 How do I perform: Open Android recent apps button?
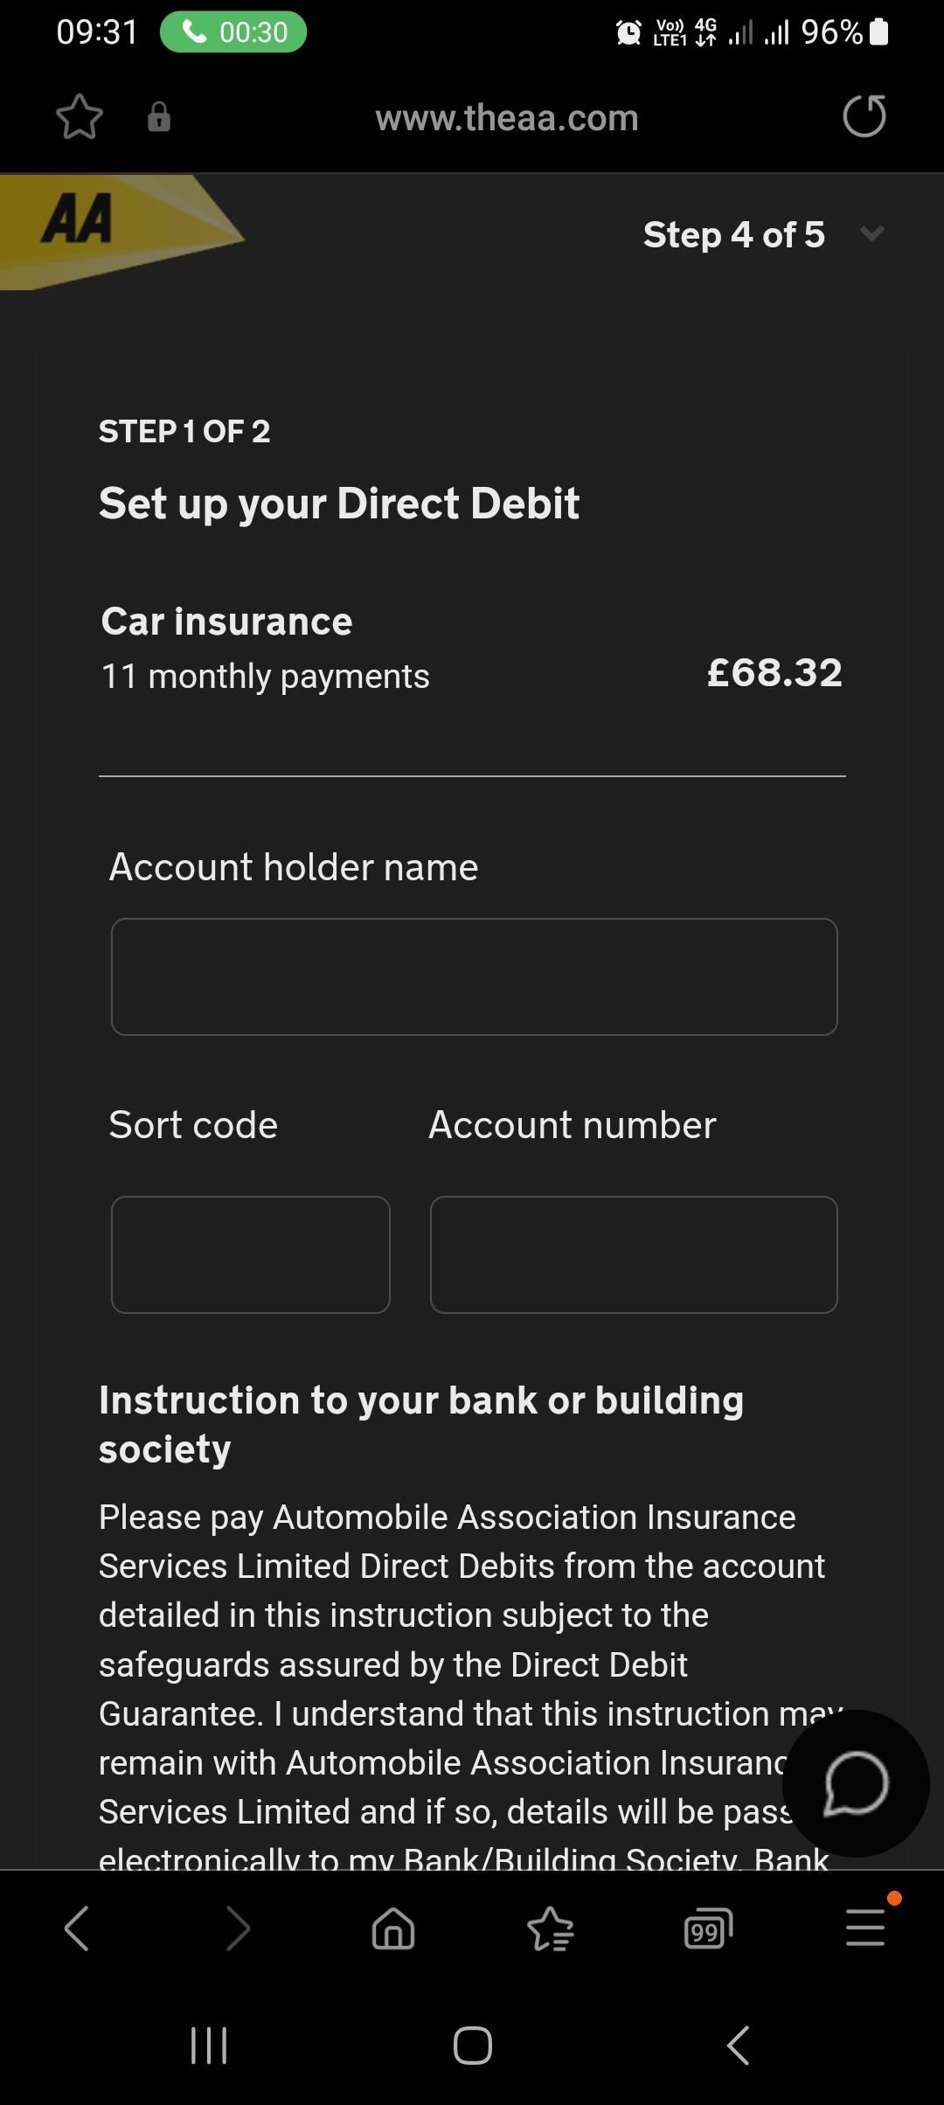point(209,2046)
